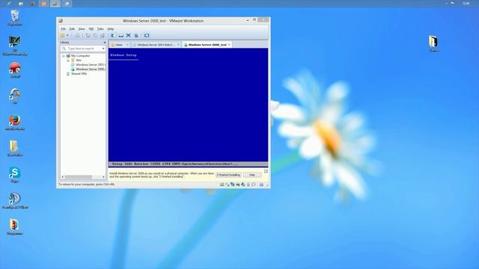The width and height of the screenshot is (479, 269).
Task: Close the Windows Server 2008_test tab
Action: coord(230,45)
